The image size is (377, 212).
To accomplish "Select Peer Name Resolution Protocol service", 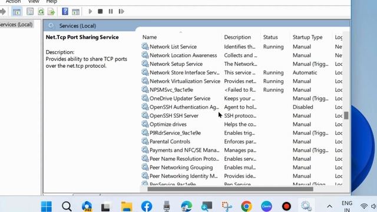I will [x=242, y=159].
